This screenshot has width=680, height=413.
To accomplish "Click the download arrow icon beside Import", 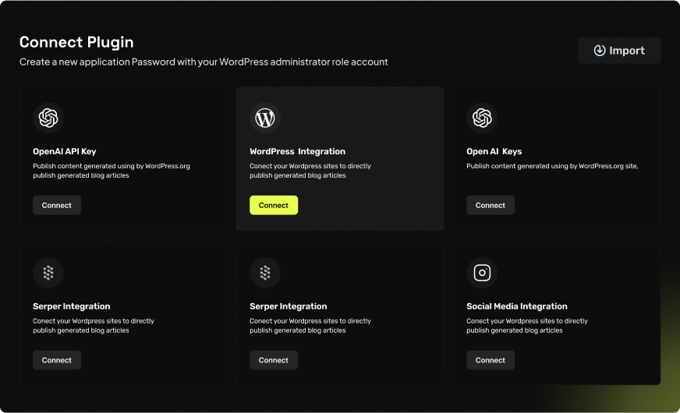I will click(600, 51).
